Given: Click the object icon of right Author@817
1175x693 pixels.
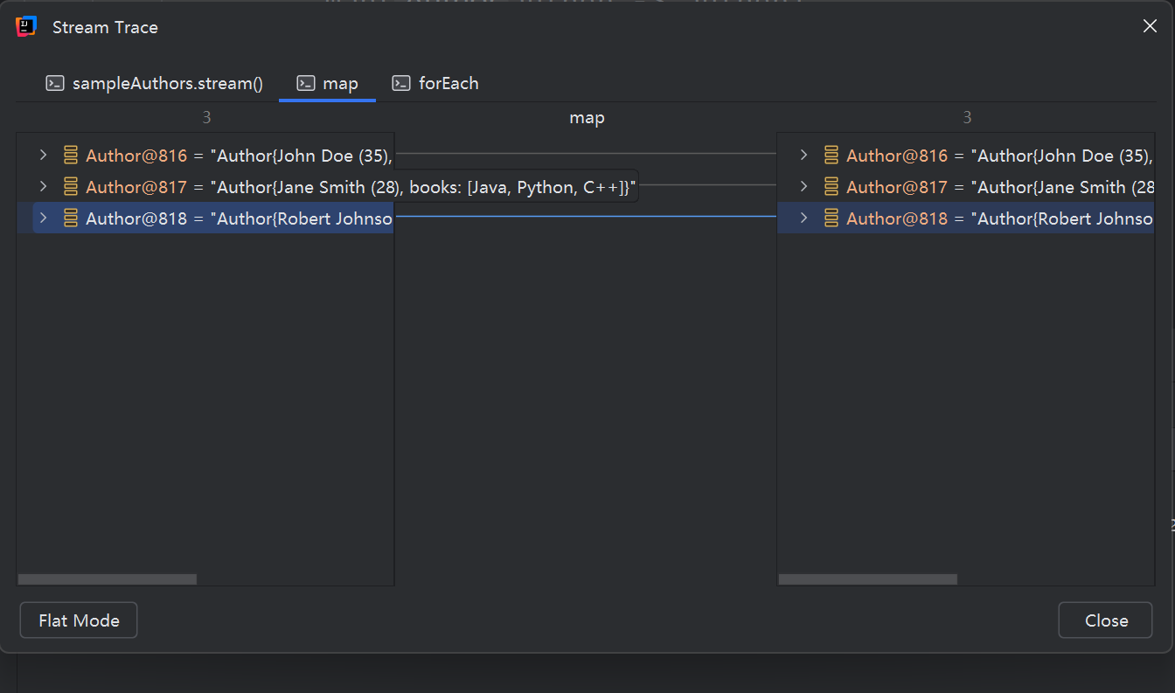Looking at the screenshot, I should (831, 187).
